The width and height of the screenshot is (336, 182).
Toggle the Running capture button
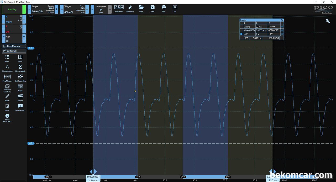(14, 9)
